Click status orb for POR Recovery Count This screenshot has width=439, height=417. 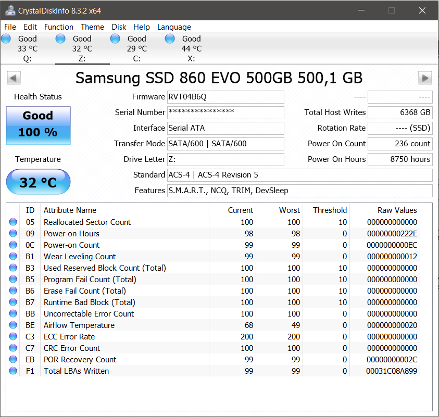coord(13,360)
